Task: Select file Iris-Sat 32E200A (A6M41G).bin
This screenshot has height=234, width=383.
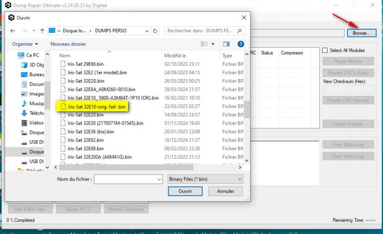Action: [x=99, y=157]
